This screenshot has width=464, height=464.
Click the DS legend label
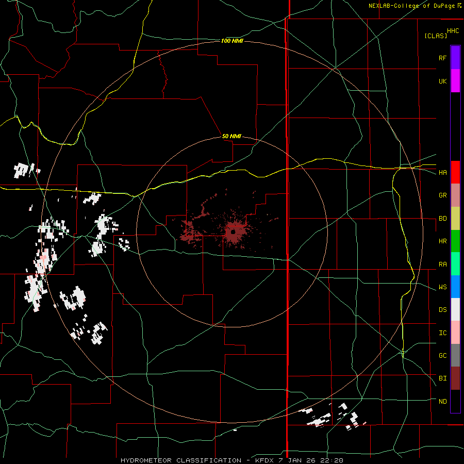(x=442, y=310)
